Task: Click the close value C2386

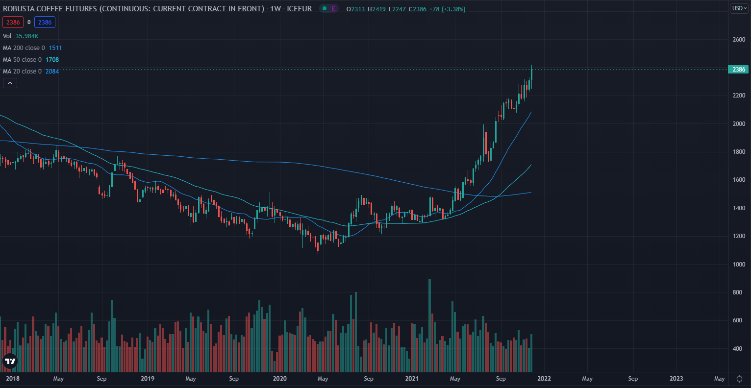Action: pos(417,9)
